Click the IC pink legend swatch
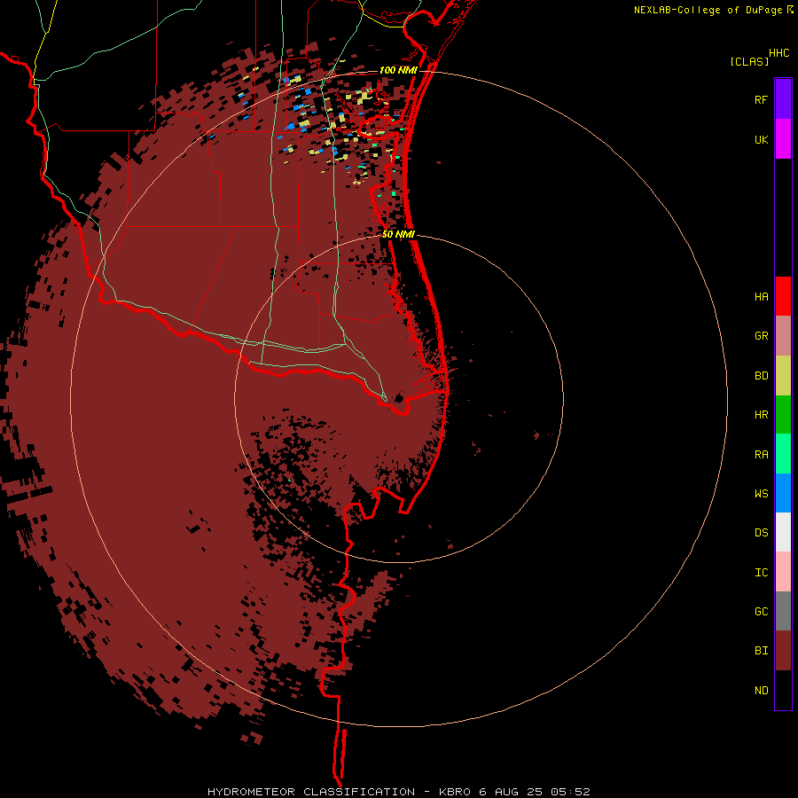The image size is (798, 798). pos(783,572)
